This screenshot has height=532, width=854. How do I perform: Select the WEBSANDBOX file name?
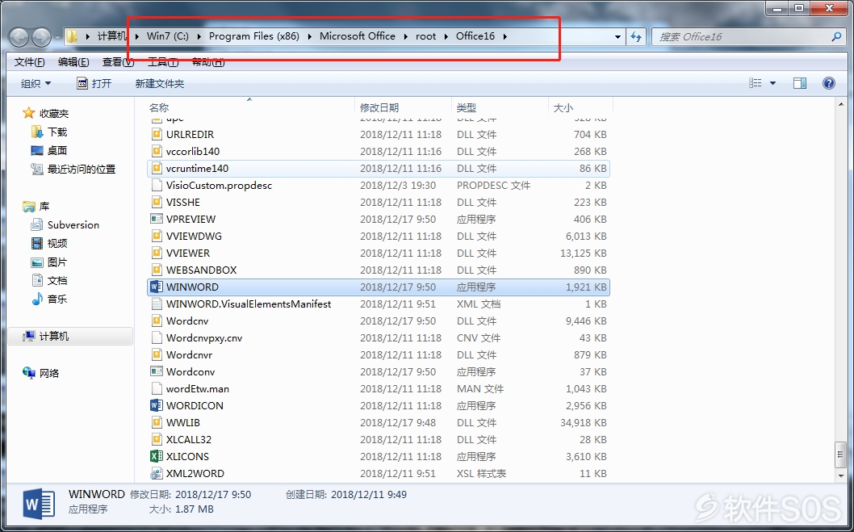(202, 270)
